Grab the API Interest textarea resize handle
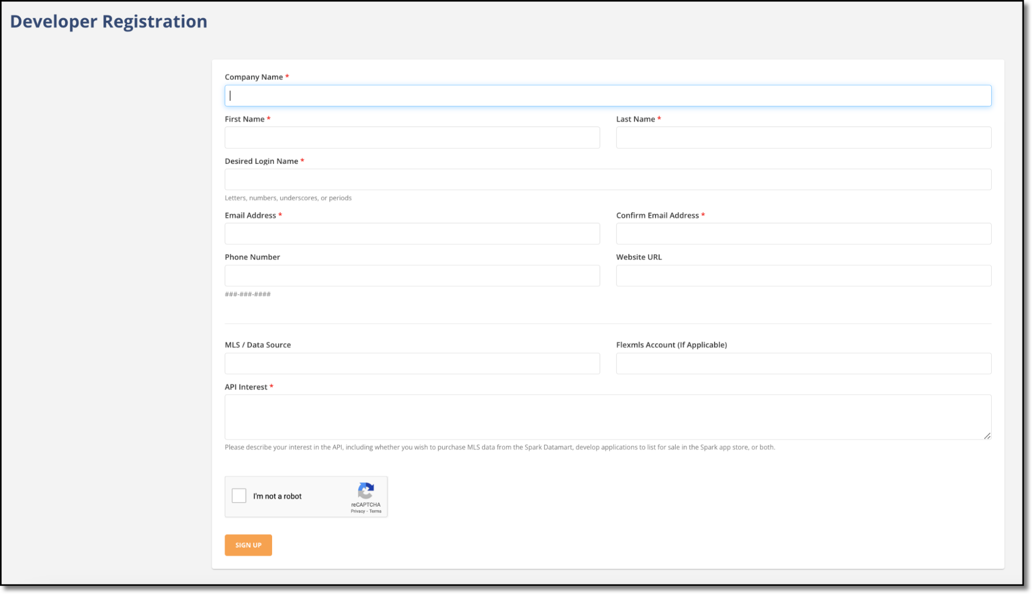This screenshot has height=594, width=1032. point(987,436)
